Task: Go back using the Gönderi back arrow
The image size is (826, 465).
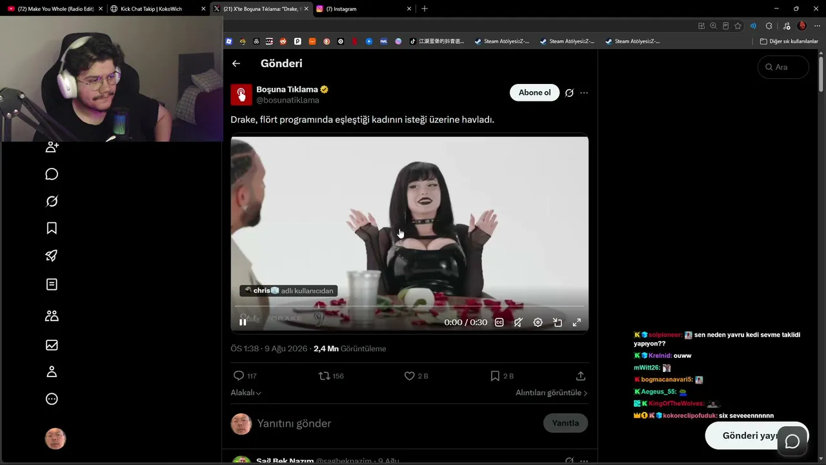Action: (x=236, y=63)
